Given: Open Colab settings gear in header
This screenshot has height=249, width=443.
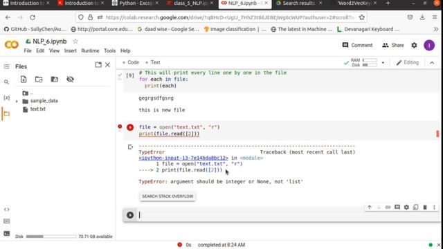Looking at the screenshot, I should tap(414, 45).
